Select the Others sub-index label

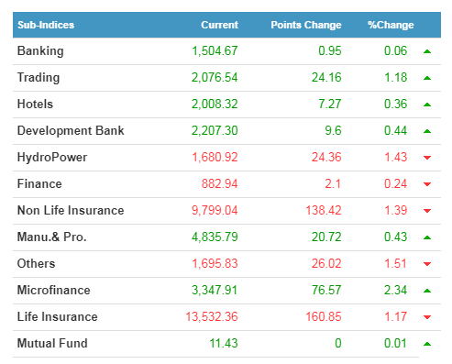coord(36,263)
